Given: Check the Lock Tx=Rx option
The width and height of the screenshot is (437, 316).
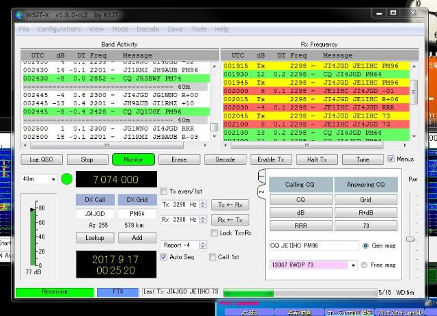Looking at the screenshot, I should click(x=214, y=233).
